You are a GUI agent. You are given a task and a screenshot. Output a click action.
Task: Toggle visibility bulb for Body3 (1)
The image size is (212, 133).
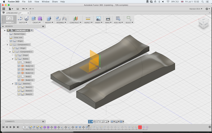tap(19, 69)
